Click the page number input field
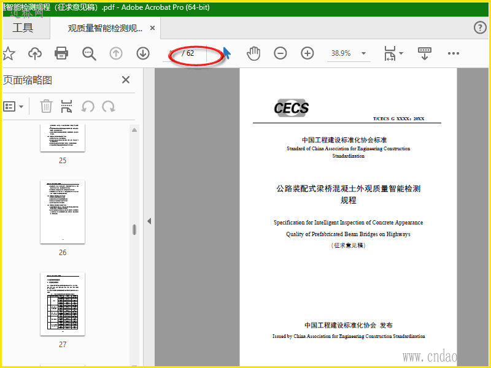Viewport: 491px width, 368px height. [172, 53]
